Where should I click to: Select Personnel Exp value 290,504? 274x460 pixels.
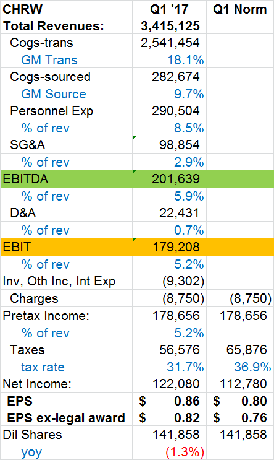[176, 111]
